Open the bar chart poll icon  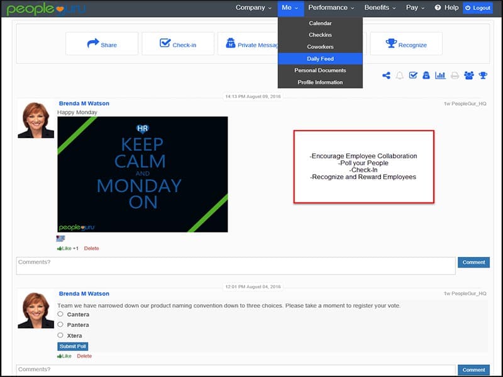click(440, 75)
